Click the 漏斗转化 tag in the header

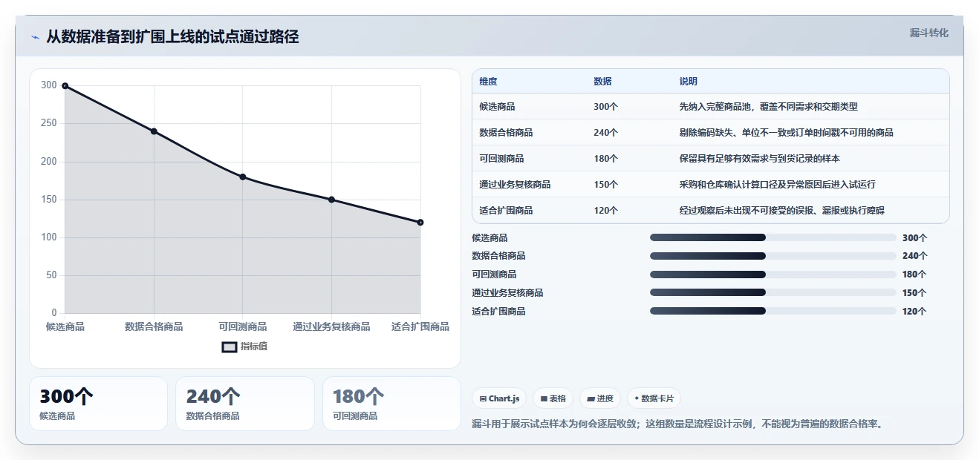click(x=928, y=33)
